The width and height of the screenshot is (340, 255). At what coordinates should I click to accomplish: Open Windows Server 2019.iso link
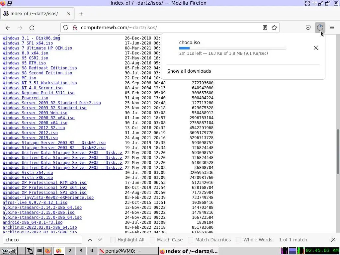point(30,138)
